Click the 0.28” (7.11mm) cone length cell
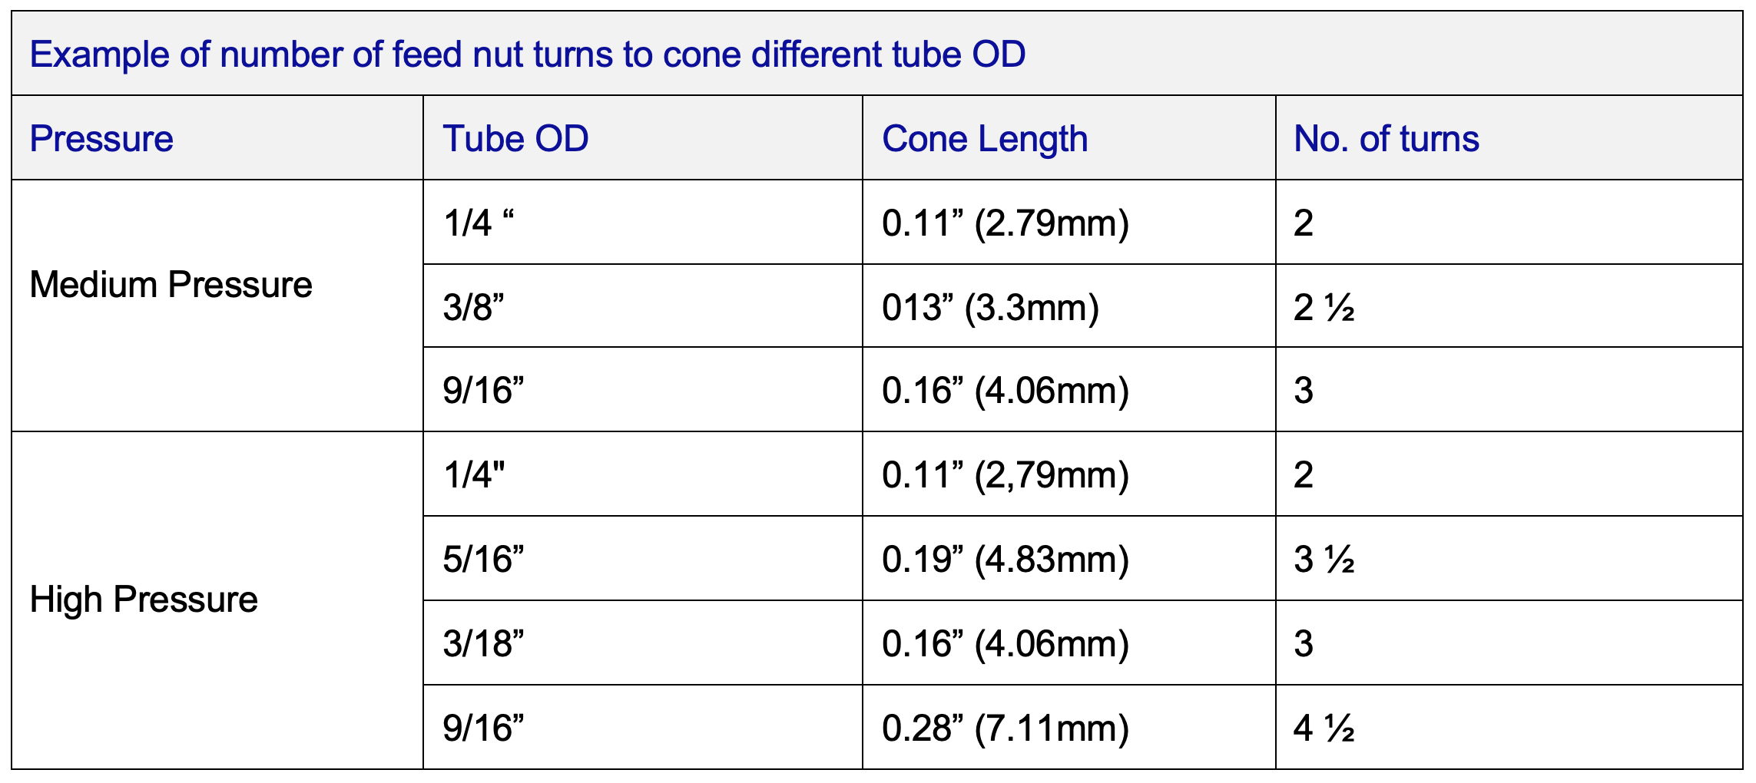Viewport: 1756px width, 783px height. [1005, 728]
